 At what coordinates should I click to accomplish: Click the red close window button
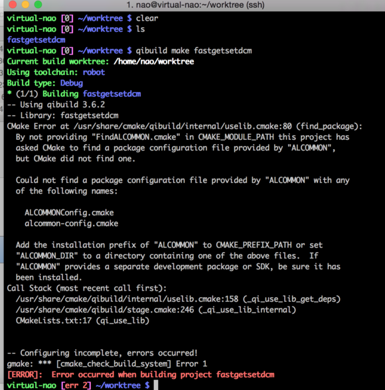(13, 5)
